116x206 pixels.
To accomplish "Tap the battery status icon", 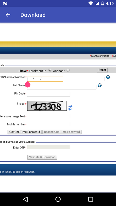I will (103, 3).
